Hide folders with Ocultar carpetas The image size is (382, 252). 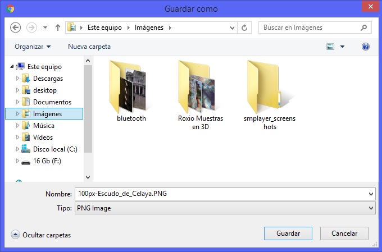[41, 235]
